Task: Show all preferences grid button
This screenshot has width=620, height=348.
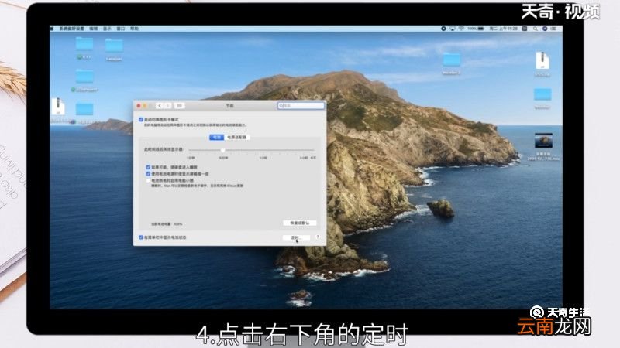Action: pos(179,106)
